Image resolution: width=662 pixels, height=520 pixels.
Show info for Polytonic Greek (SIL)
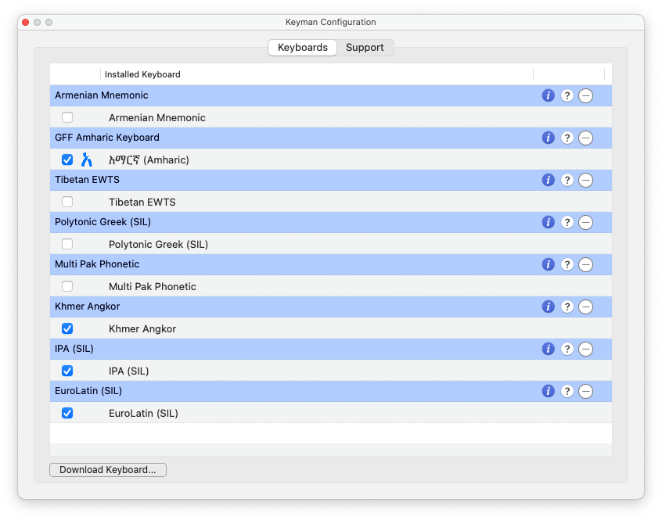548,222
